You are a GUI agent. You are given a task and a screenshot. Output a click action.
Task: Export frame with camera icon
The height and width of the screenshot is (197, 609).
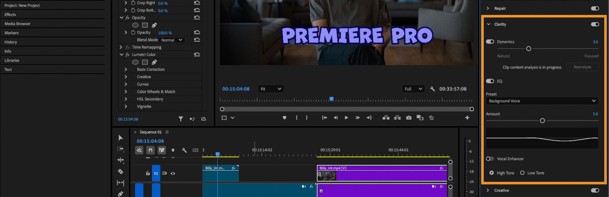point(409,118)
